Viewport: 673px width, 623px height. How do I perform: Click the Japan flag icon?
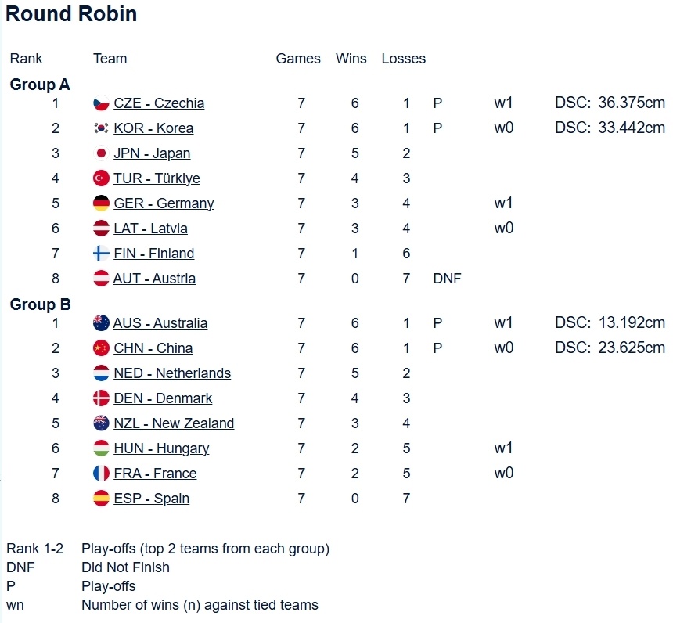[x=101, y=153]
